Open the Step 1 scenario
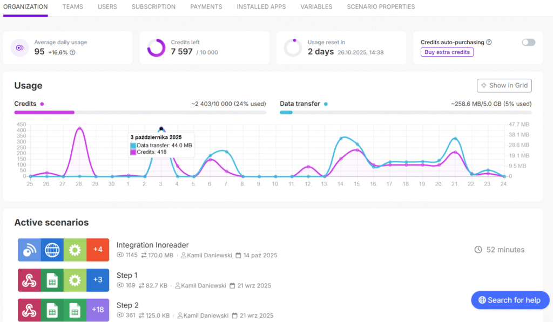The width and height of the screenshot is (553, 322). (x=127, y=275)
